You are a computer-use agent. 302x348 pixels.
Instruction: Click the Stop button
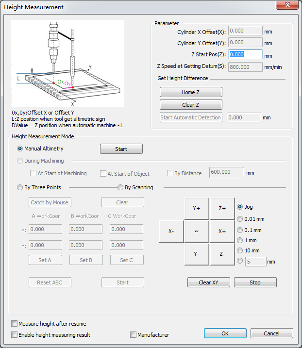(255, 282)
